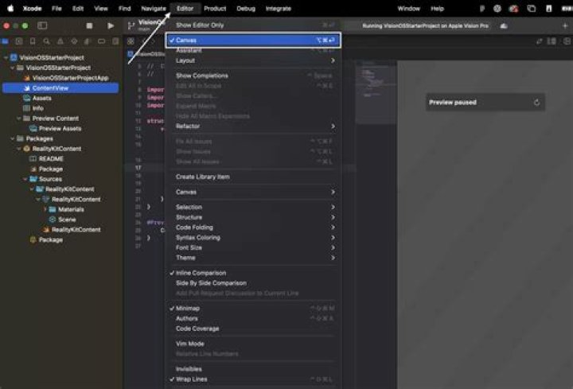The height and width of the screenshot is (389, 573).
Task: Refresh the paused preview with the reload icon
Action: point(536,103)
